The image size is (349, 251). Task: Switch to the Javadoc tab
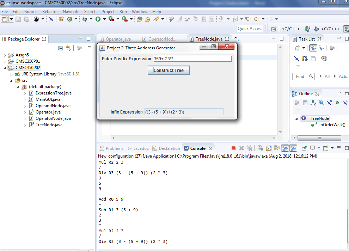[138, 148]
